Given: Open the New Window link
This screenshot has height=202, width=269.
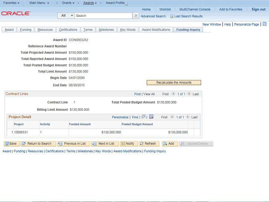Looking at the screenshot, I should [212, 24].
